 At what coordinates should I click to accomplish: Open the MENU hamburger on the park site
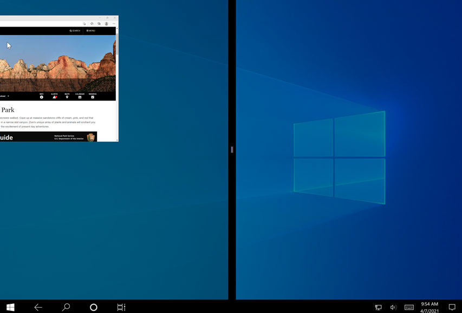tap(90, 30)
